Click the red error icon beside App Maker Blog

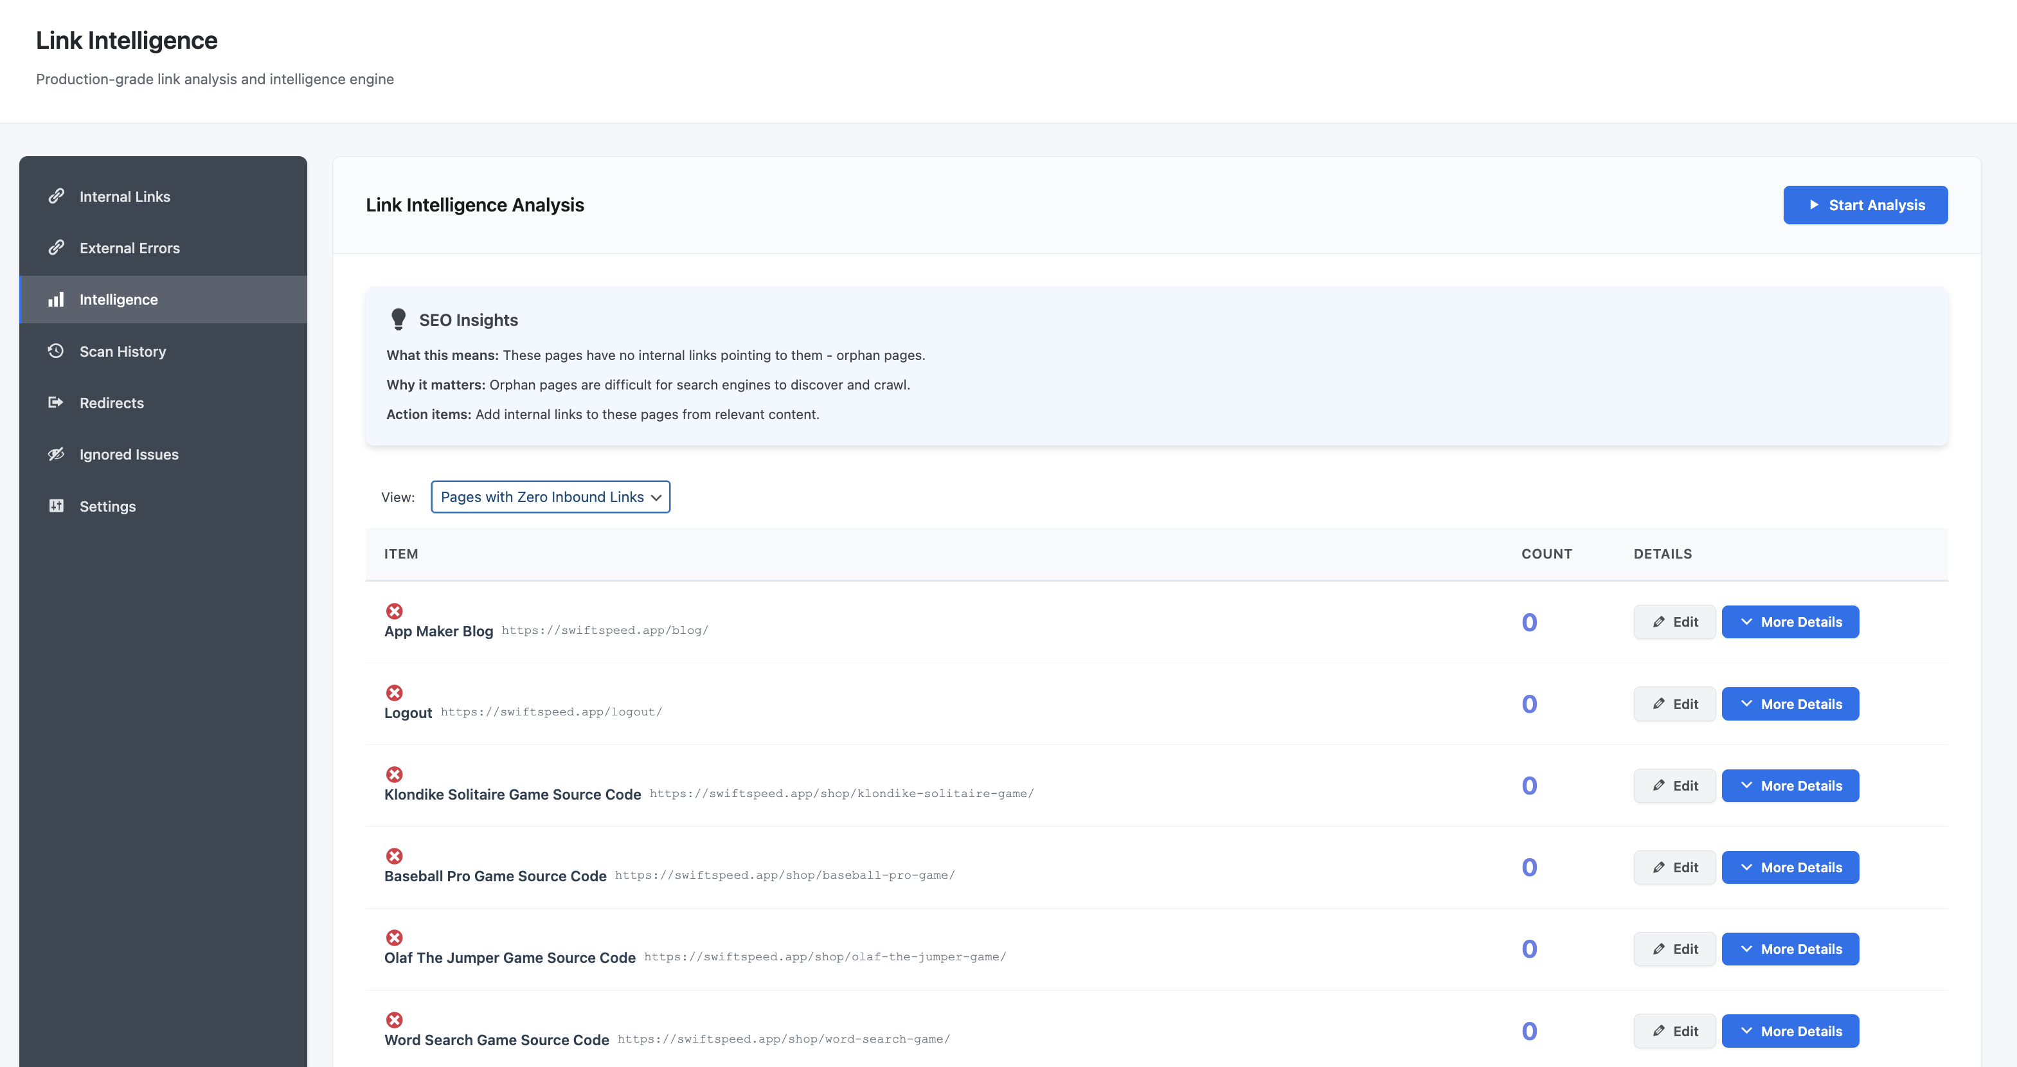pyautogui.click(x=395, y=611)
